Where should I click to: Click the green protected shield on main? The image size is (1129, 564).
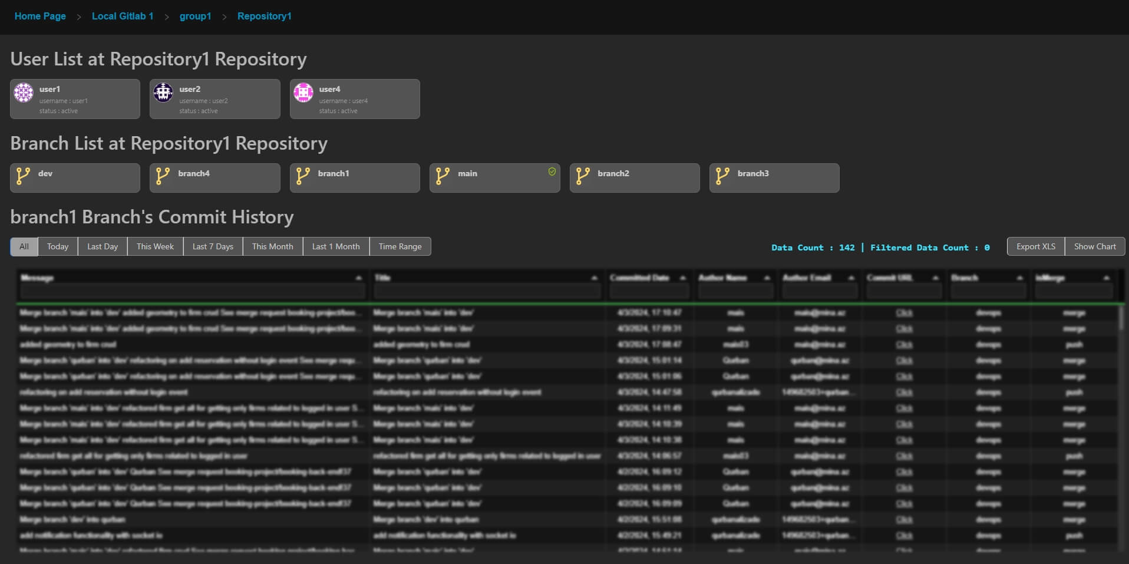coord(552,171)
